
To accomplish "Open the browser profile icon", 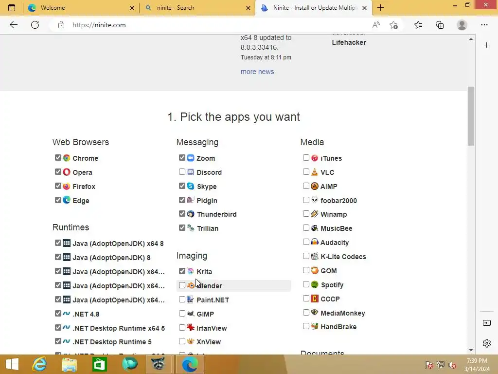I will [x=462, y=25].
